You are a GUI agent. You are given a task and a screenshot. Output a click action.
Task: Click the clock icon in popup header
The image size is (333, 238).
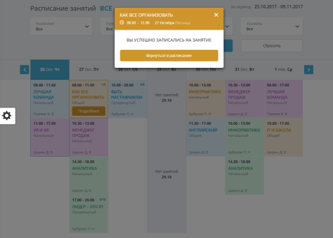pos(122,22)
